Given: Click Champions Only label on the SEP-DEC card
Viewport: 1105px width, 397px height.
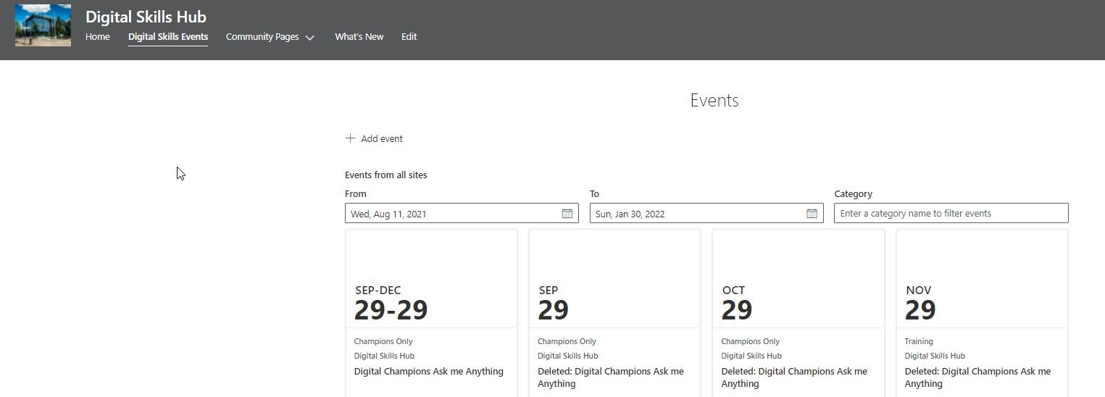Looking at the screenshot, I should 383,341.
